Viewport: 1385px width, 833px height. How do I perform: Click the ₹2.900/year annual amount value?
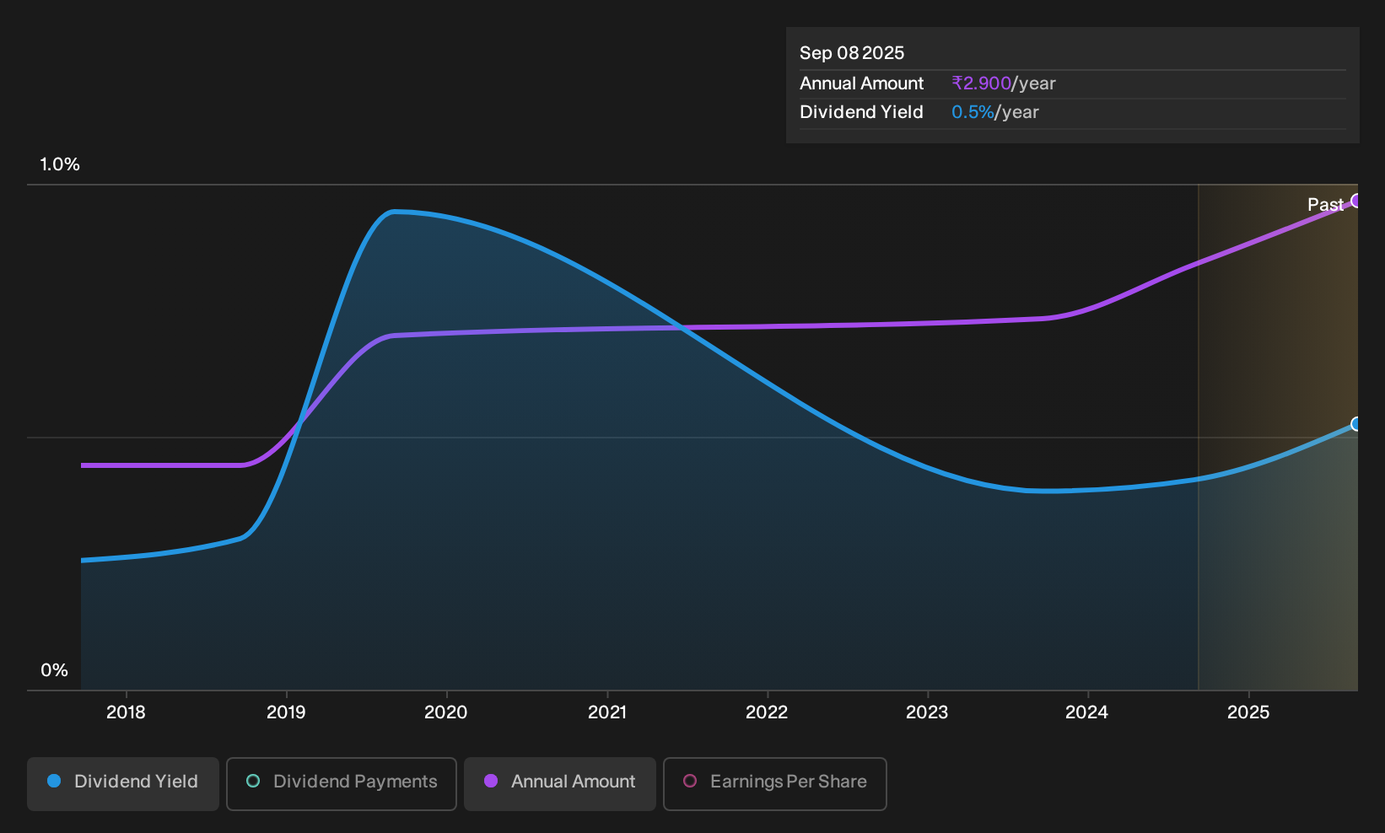click(x=1004, y=83)
